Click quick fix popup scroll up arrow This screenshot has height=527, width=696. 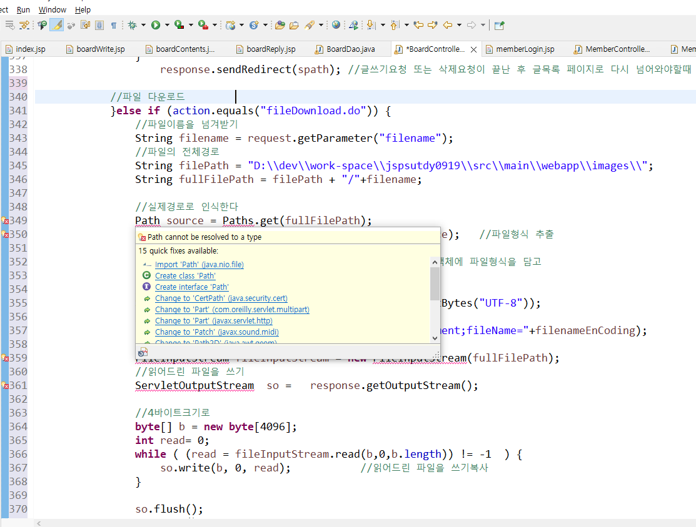[x=435, y=262]
